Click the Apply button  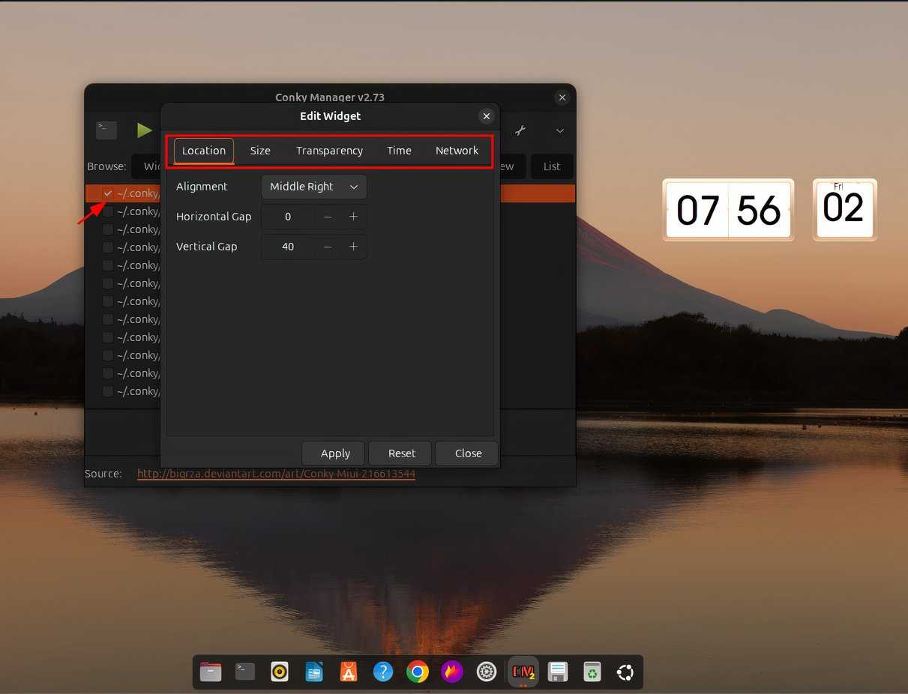(x=334, y=453)
